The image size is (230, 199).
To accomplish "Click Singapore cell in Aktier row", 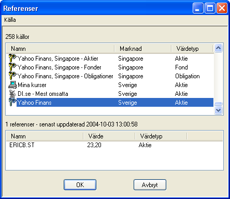I will [131, 59].
